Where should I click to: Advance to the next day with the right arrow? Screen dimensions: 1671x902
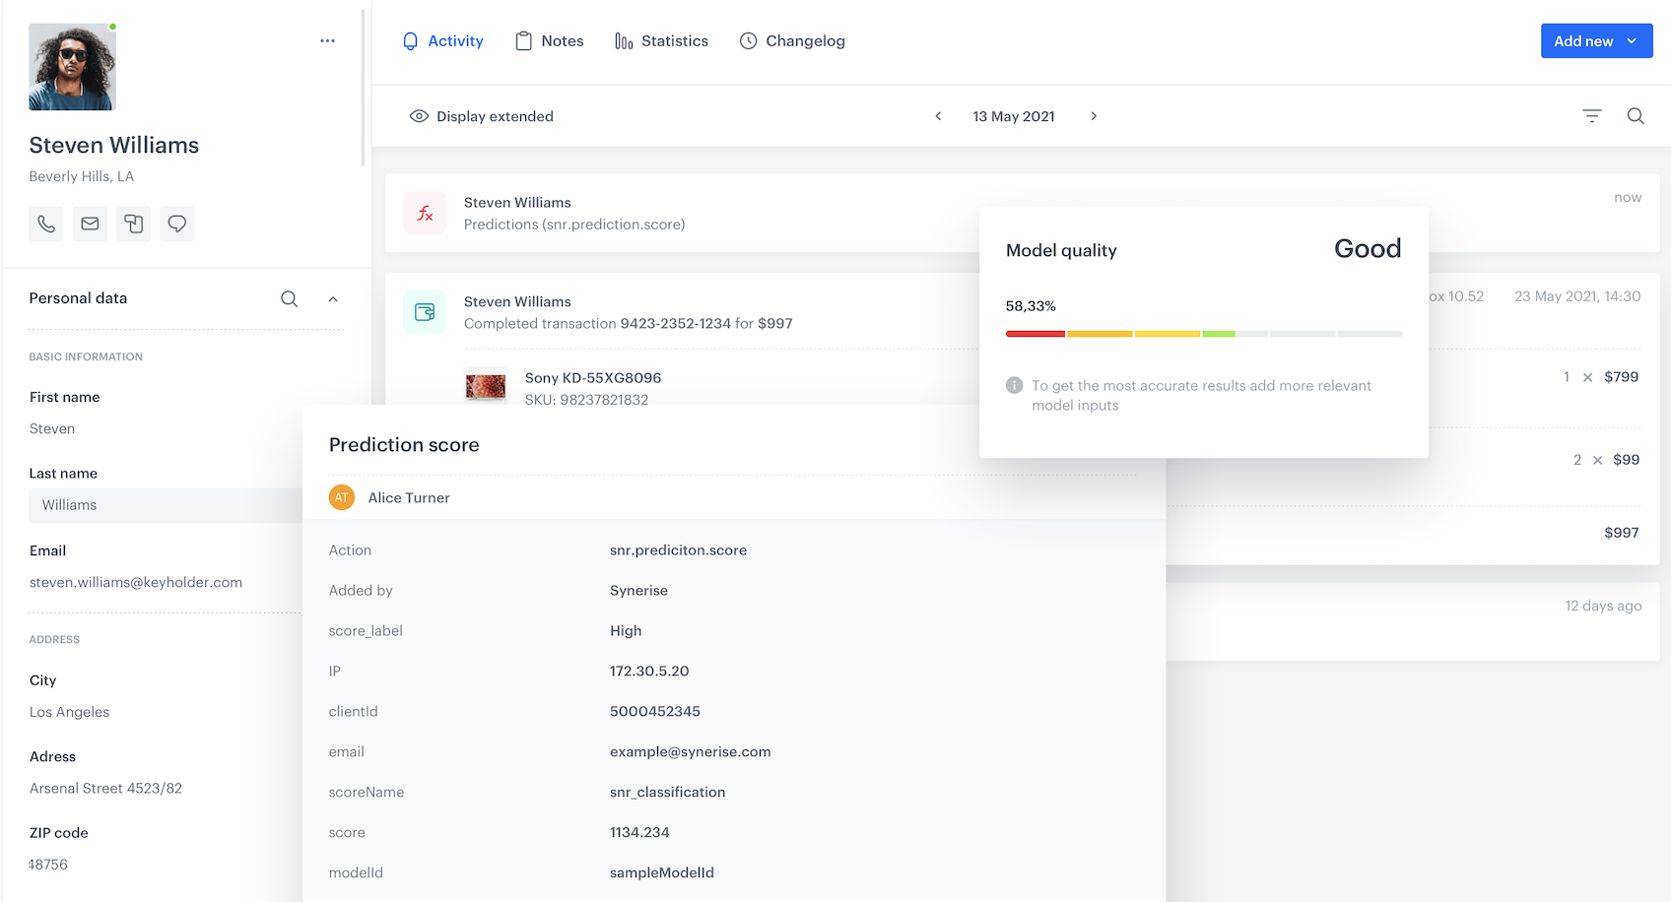1094,115
